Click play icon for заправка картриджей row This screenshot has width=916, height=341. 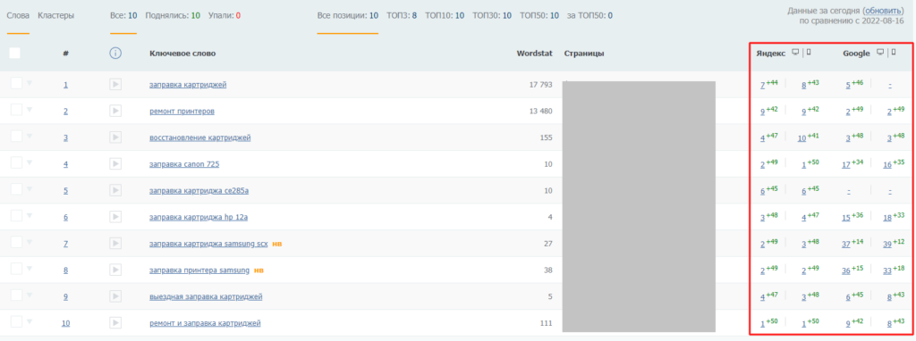(x=115, y=85)
